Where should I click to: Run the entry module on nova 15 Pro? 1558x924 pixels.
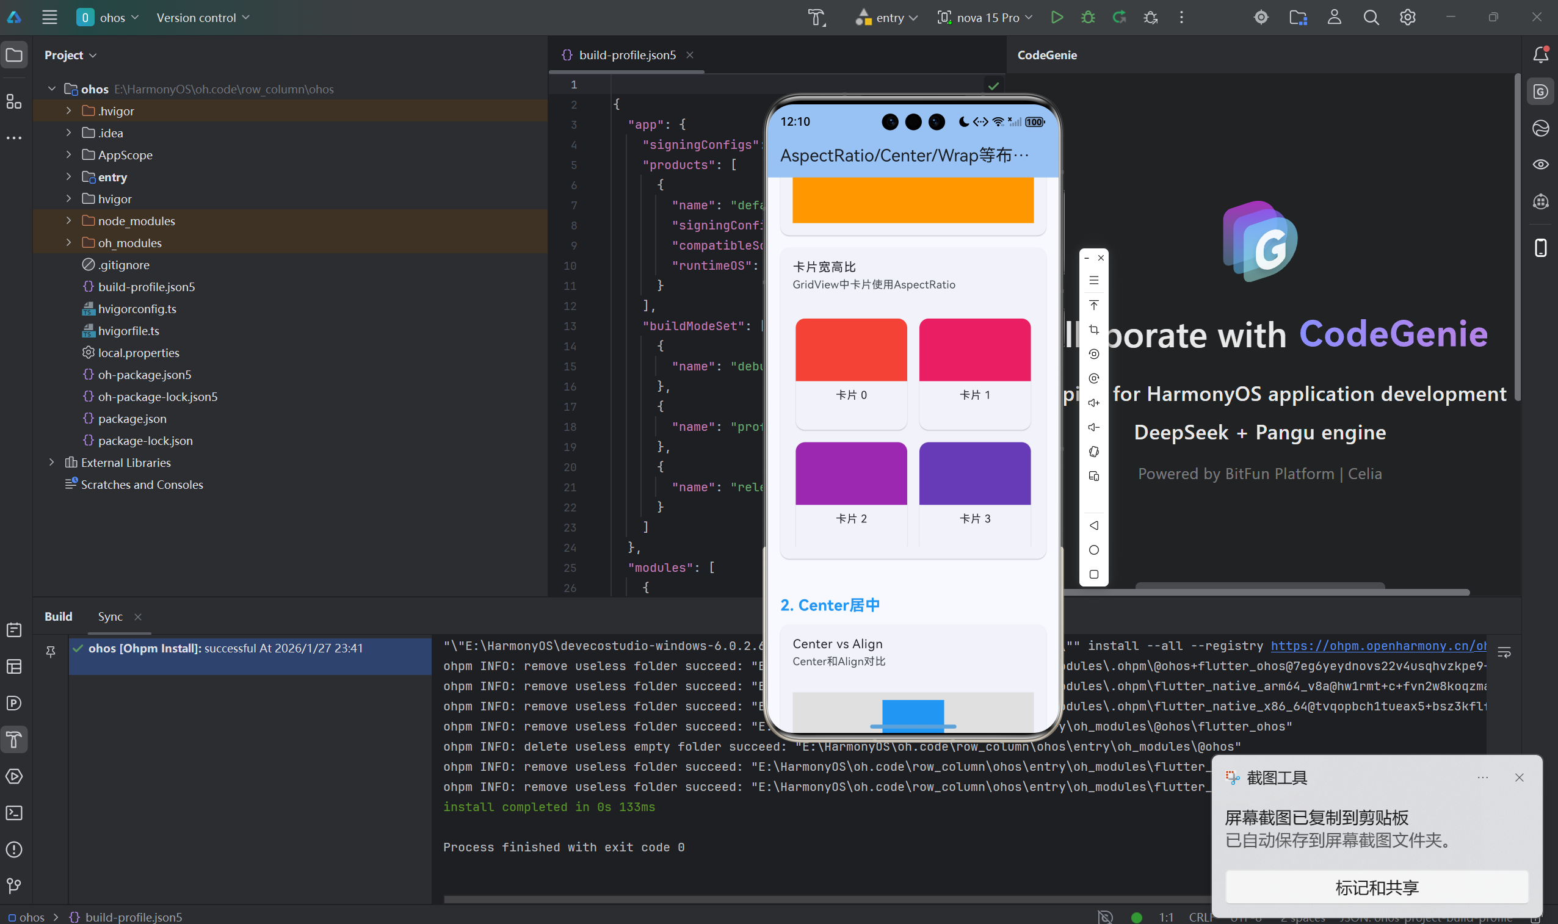1057,18
